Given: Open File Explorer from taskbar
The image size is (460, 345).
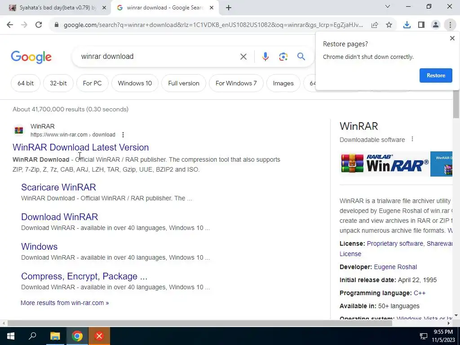Looking at the screenshot, I should click(55, 336).
